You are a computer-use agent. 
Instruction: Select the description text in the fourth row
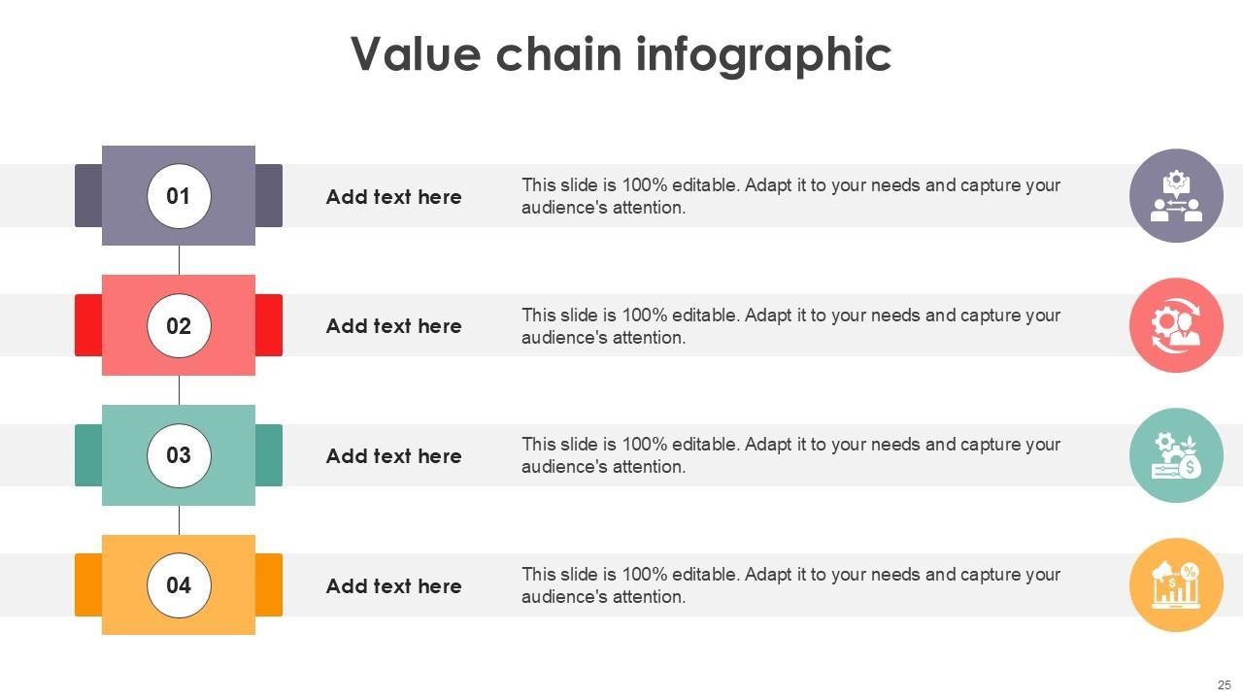[x=790, y=585]
